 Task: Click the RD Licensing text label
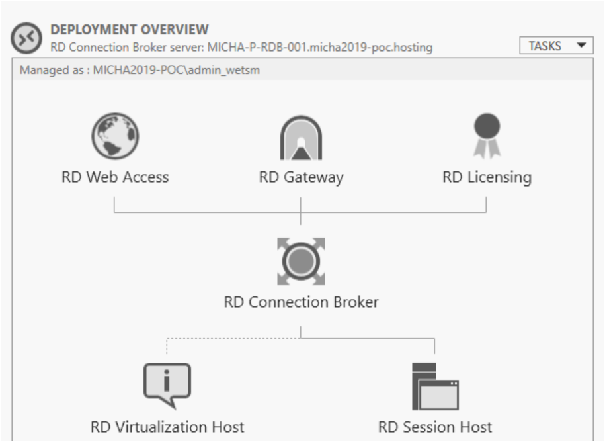pyautogui.click(x=487, y=177)
